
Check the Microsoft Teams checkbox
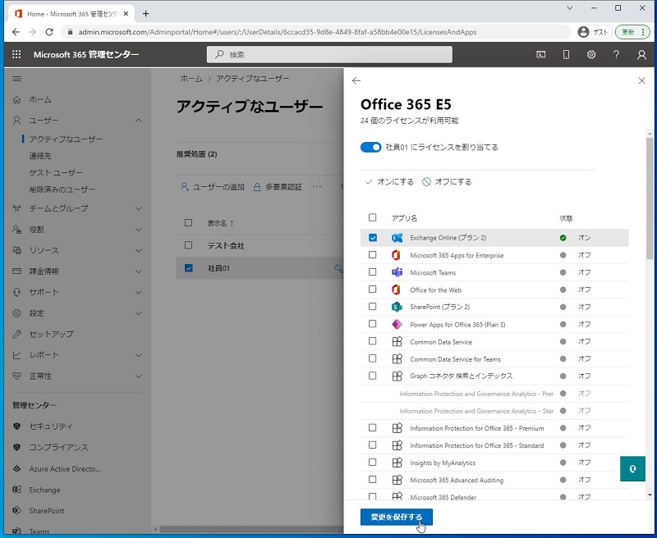point(373,272)
